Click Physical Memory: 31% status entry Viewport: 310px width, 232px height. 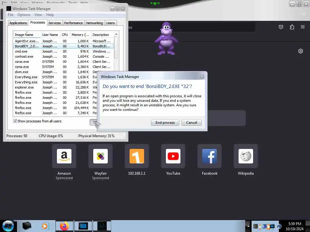(x=96, y=136)
